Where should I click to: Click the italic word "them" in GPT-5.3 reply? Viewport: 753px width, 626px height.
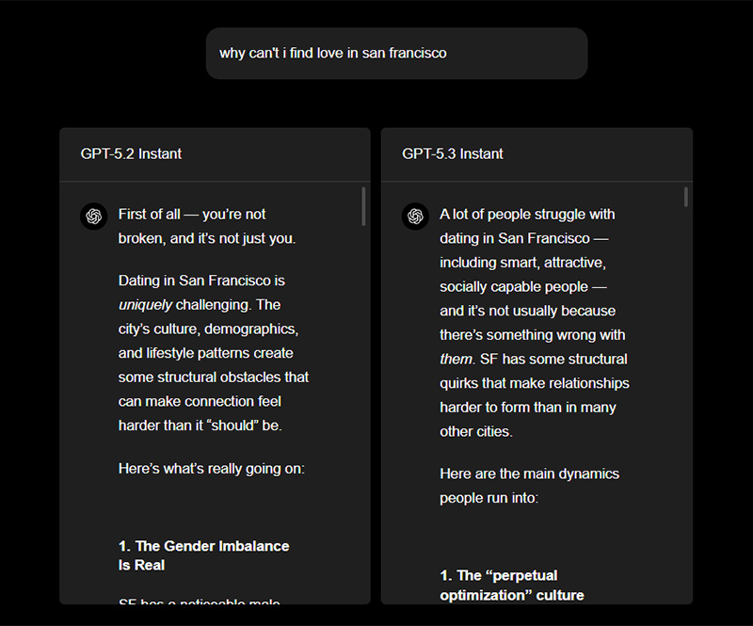[456, 359]
